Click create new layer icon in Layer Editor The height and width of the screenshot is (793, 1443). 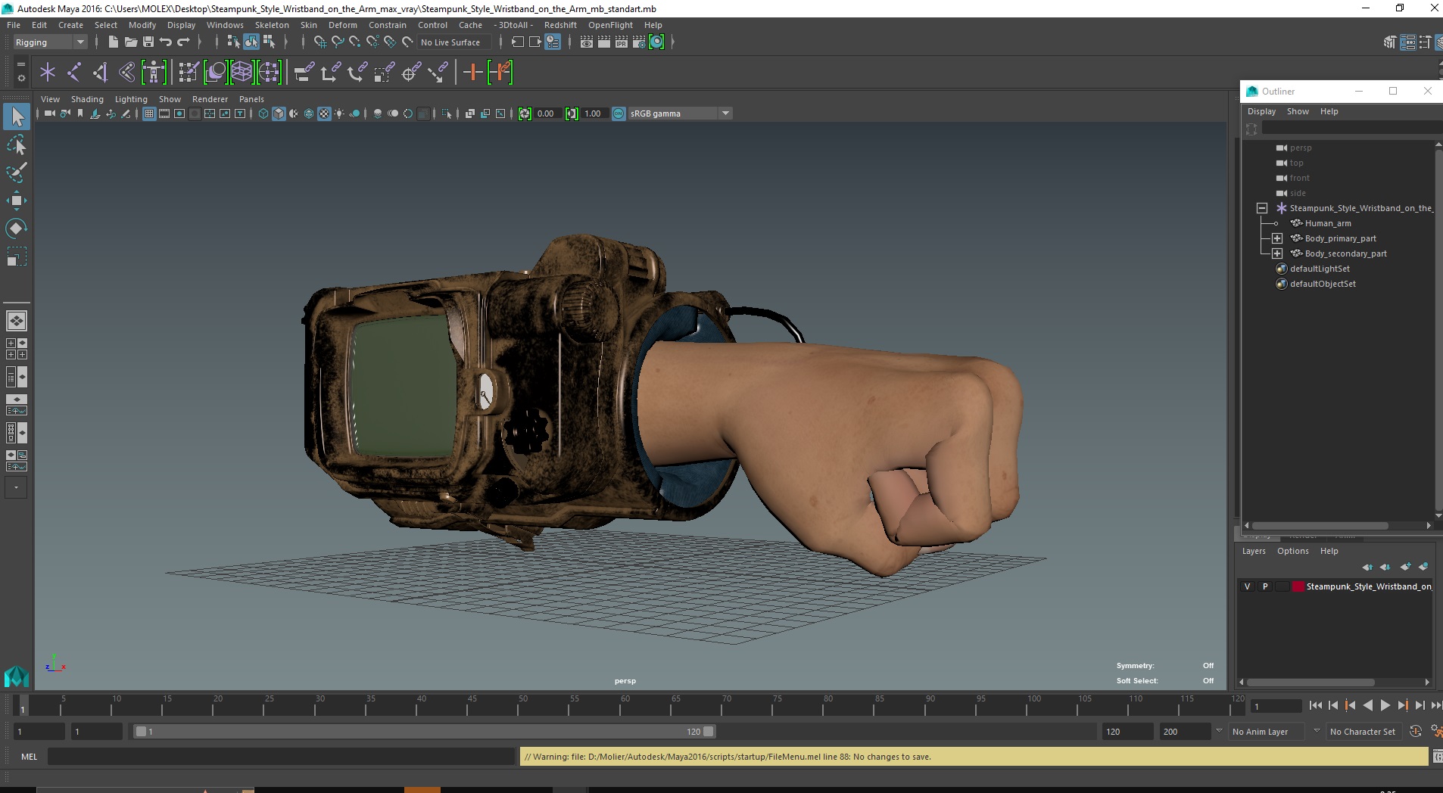pyautogui.click(x=1405, y=567)
